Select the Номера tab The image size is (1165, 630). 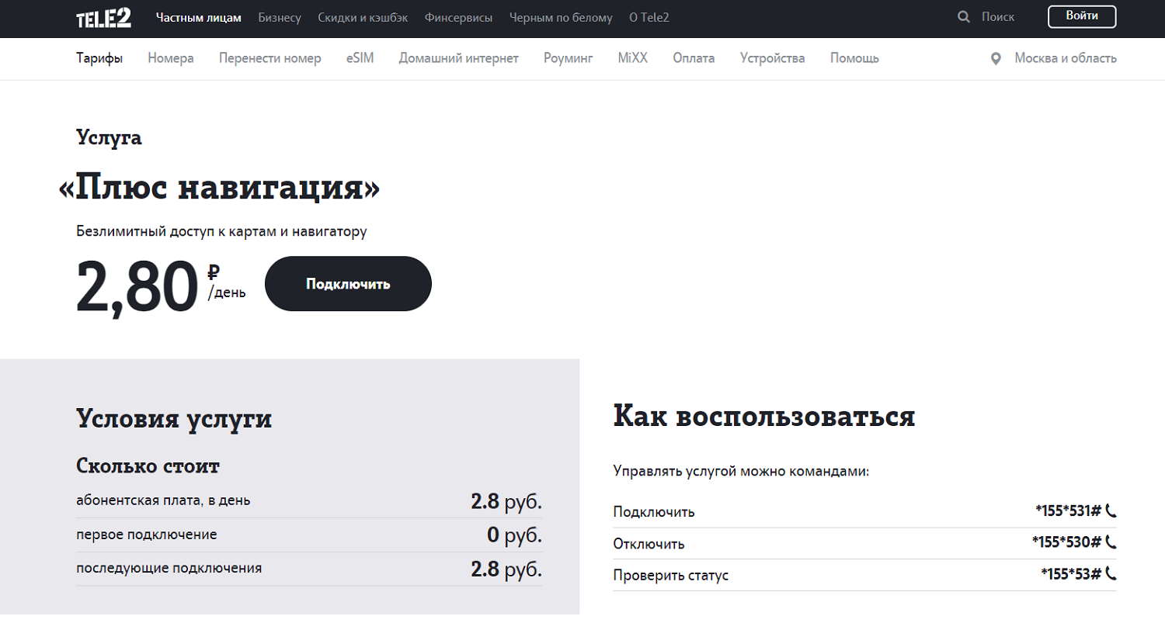coord(171,58)
